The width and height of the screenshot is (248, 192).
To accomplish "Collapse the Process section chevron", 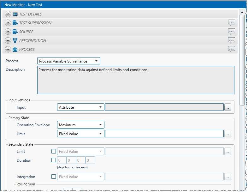I will pyautogui.click(x=8, y=49).
